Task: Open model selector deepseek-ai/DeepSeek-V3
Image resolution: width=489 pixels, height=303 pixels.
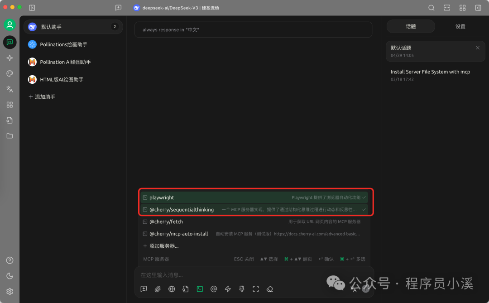Action: click(176, 8)
